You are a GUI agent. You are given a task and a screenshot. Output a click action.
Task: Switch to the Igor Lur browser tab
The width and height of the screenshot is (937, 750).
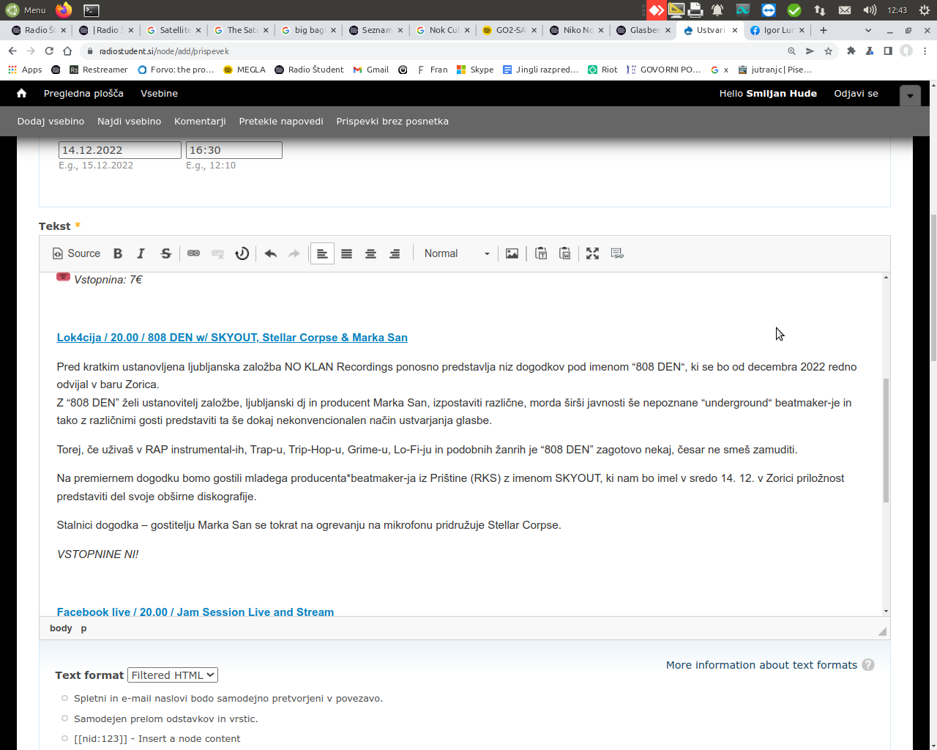(x=777, y=30)
